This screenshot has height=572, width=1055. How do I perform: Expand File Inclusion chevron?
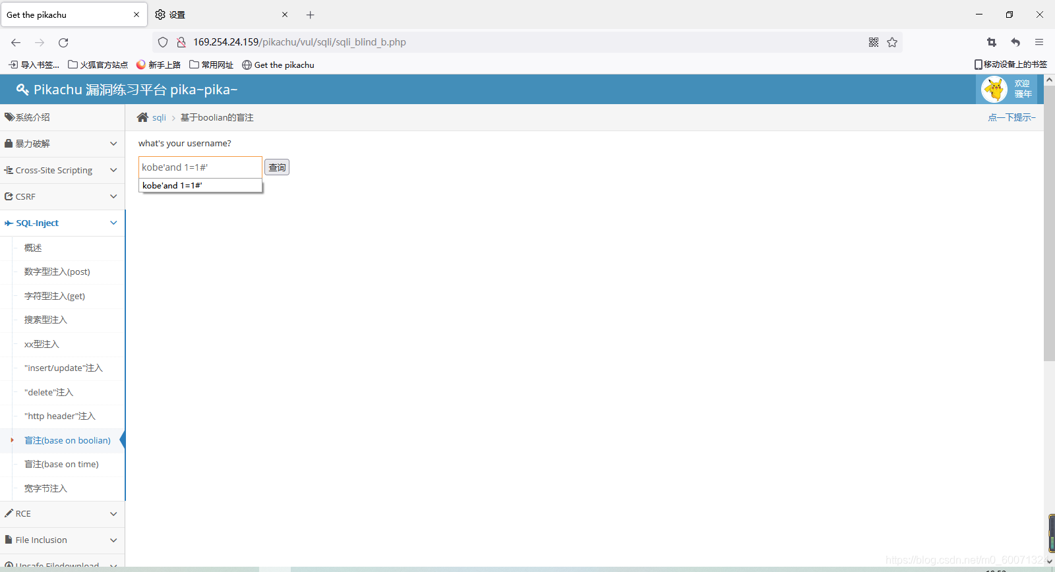pyautogui.click(x=113, y=540)
